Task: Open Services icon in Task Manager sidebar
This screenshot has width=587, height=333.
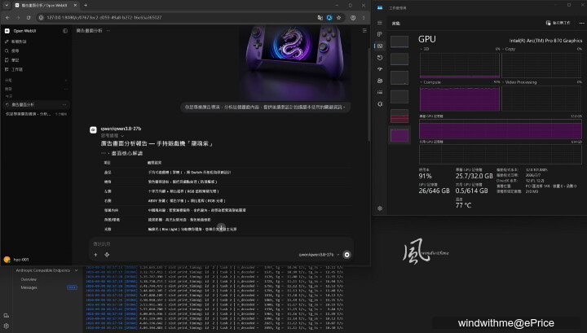Action: pyautogui.click(x=380, y=104)
